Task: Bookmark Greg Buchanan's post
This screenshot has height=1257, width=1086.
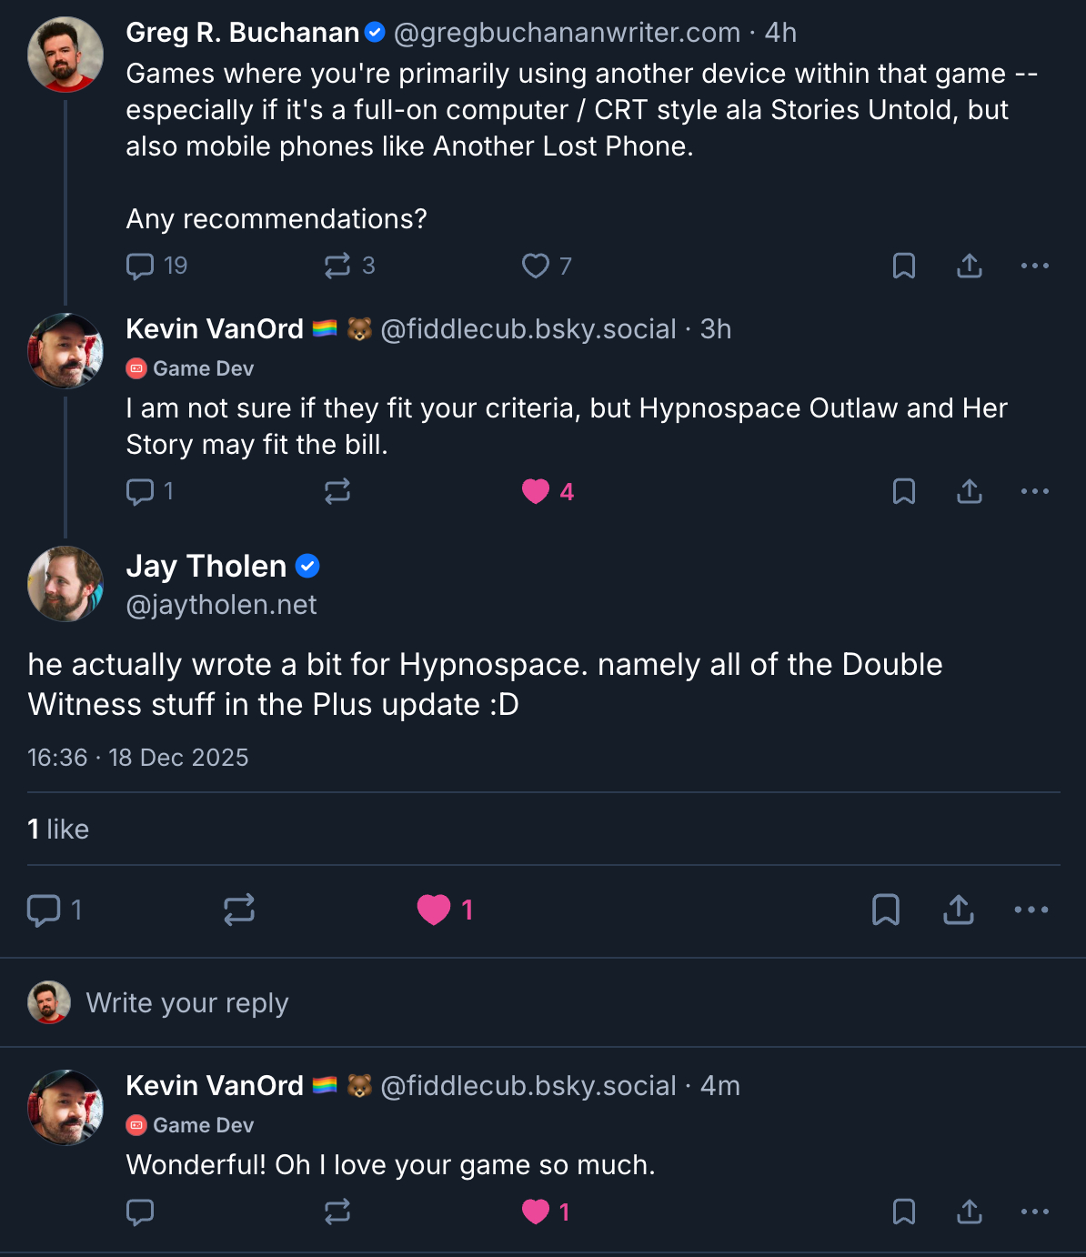Action: click(x=904, y=266)
